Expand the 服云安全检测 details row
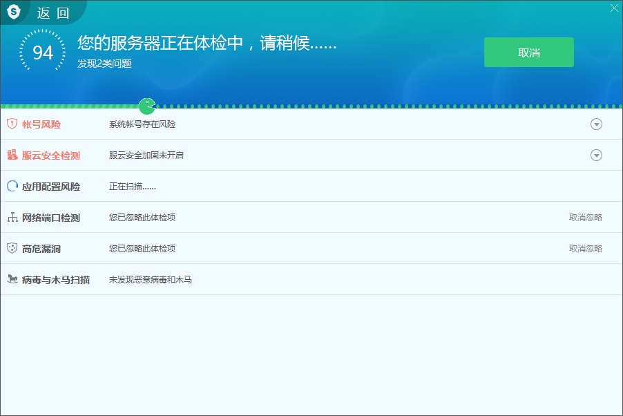Screen dimensions: 623x416 pyautogui.click(x=596, y=155)
